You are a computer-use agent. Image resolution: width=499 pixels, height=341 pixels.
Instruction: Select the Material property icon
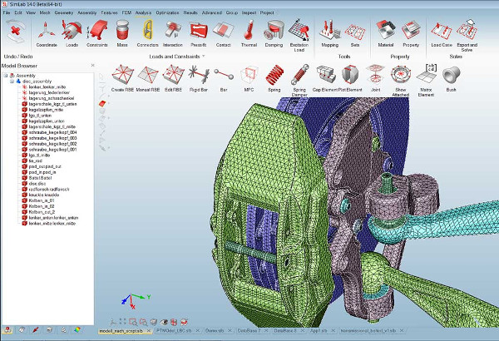tap(385, 33)
